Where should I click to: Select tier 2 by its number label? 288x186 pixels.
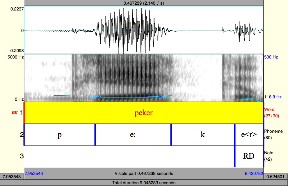coord(22,134)
